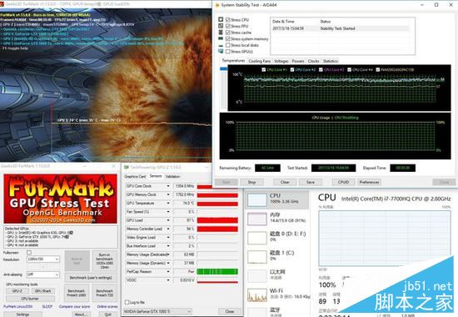Viewport: 458px width, 317px height.
Task: Enable Stress GPU(s) checkbox
Action: pyautogui.click(x=228, y=52)
